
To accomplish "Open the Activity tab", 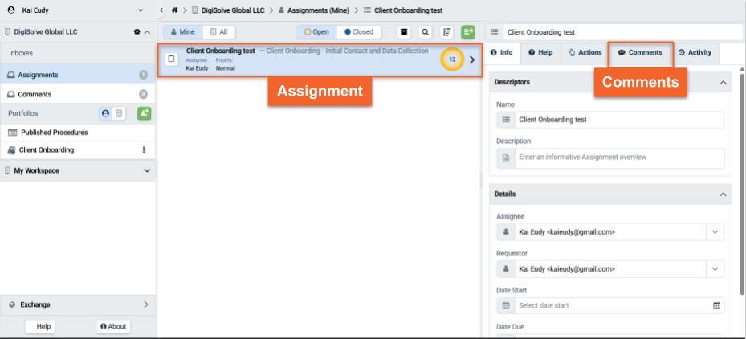I will coord(695,52).
